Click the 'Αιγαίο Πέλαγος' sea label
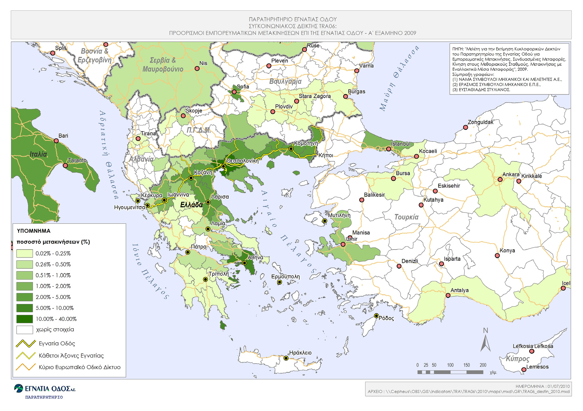583x411 pixels. [x=288, y=232]
